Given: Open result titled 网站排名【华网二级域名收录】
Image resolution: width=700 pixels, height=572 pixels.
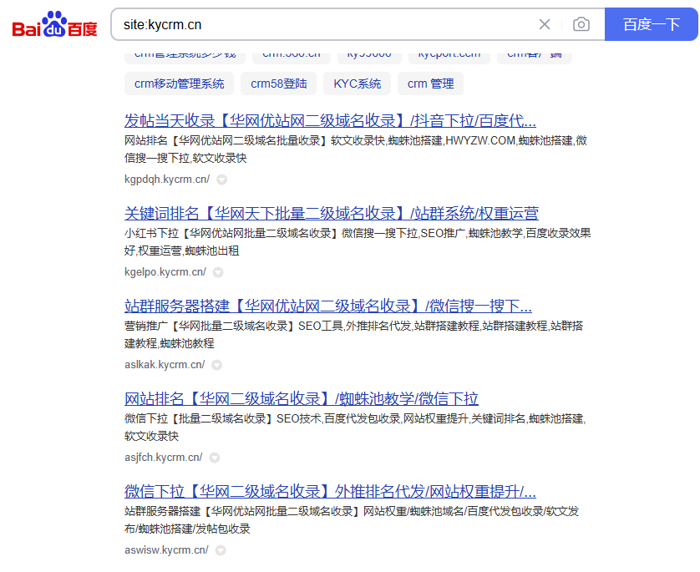Looking at the screenshot, I should [302, 399].
